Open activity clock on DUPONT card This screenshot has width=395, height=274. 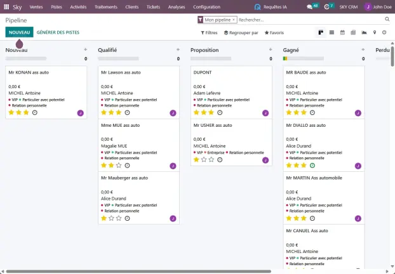pos(220,112)
